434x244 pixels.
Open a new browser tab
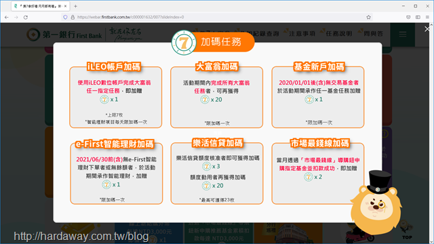(x=75, y=6)
